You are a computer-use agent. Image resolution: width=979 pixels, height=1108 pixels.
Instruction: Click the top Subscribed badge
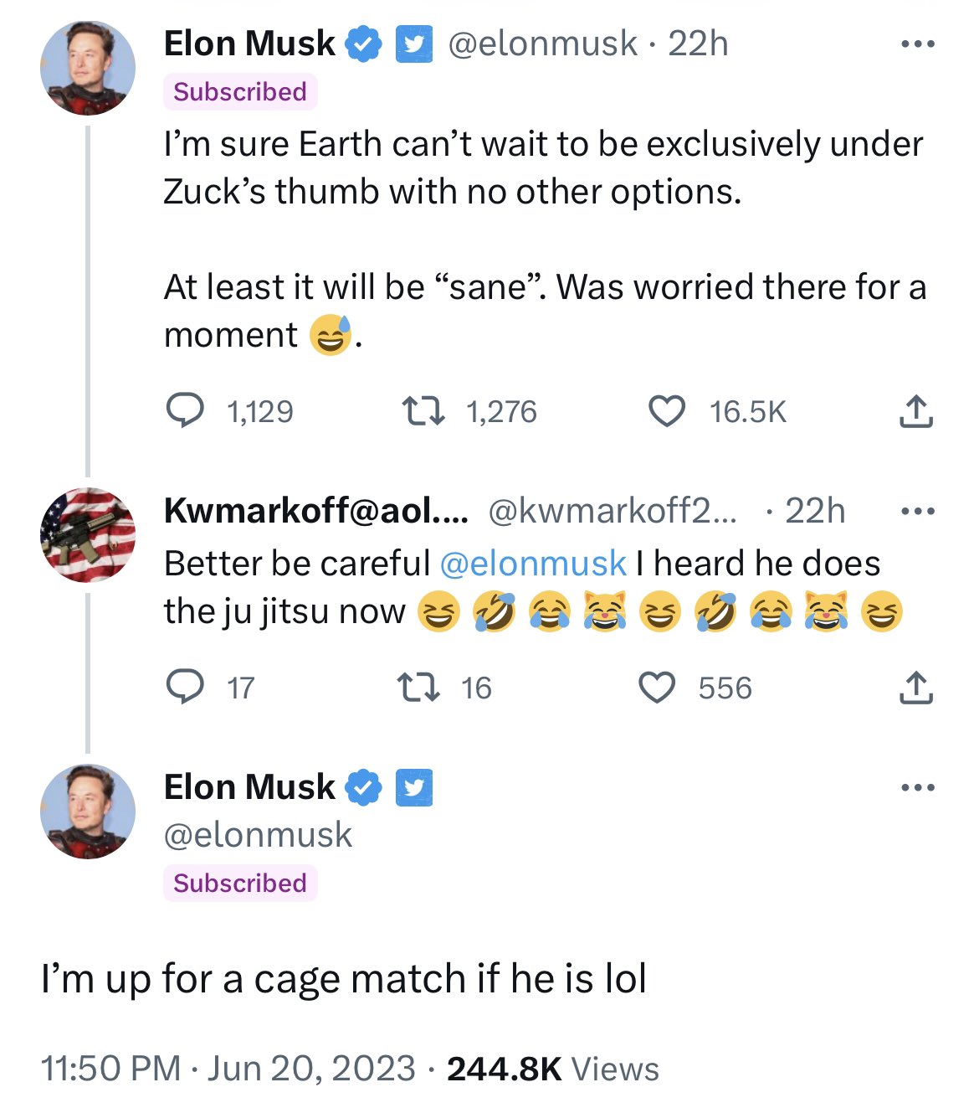[x=240, y=91]
